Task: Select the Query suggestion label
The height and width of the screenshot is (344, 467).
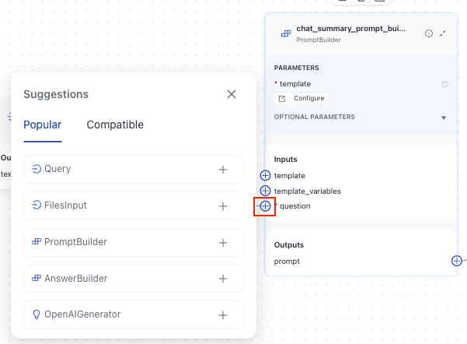Action: pyautogui.click(x=58, y=169)
